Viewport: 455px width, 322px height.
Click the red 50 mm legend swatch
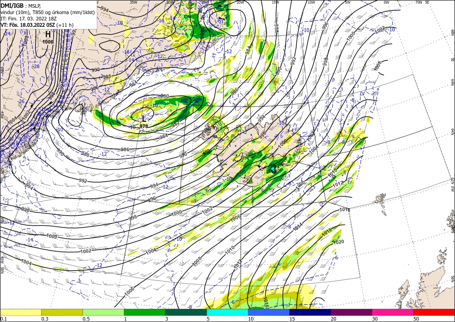[434, 312]
